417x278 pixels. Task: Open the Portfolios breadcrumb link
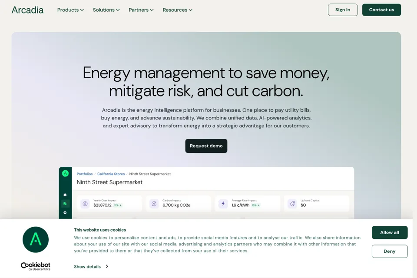[85, 174]
